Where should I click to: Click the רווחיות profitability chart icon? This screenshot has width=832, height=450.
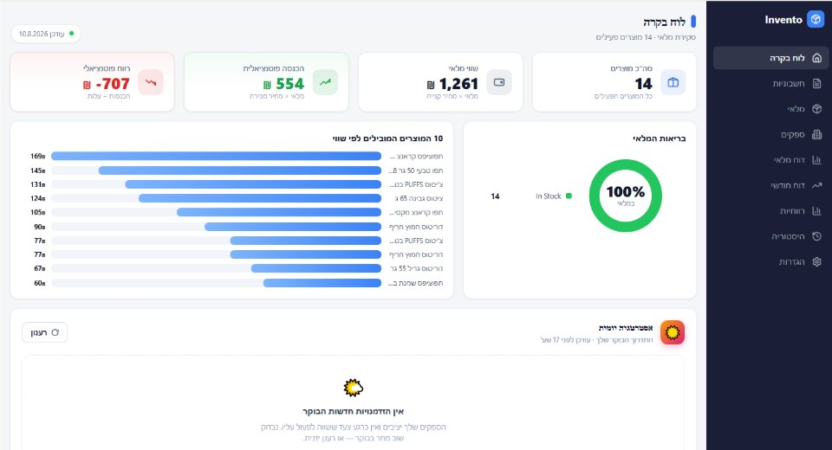point(816,210)
